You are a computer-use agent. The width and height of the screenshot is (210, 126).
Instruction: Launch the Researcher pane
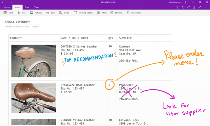134,13
